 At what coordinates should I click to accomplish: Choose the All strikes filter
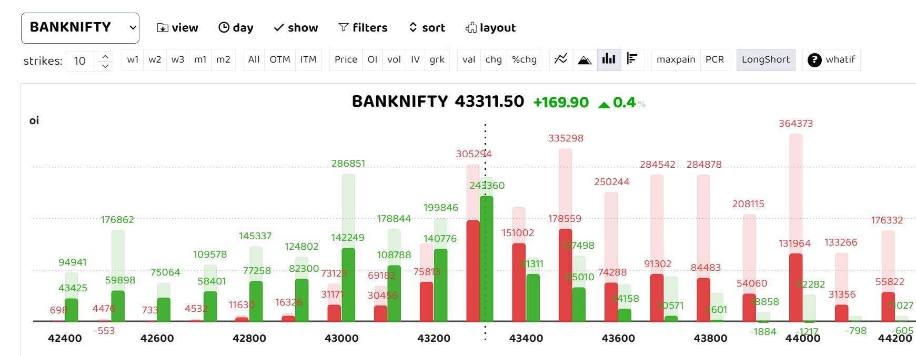click(254, 59)
